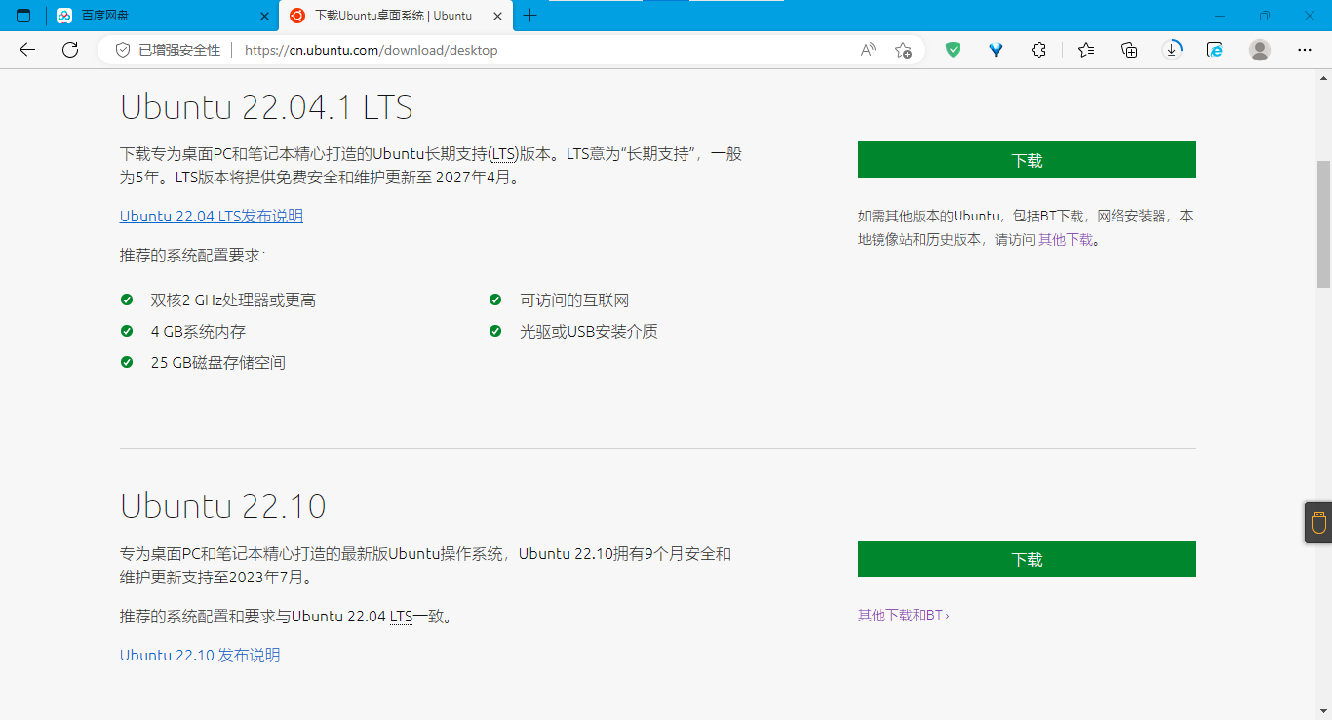Open the Ubuntu 22.04 LTS发布说明 link
This screenshot has width=1332, height=720.
(x=212, y=216)
